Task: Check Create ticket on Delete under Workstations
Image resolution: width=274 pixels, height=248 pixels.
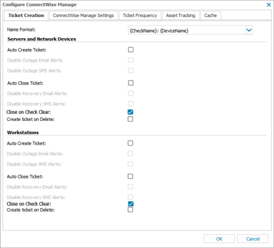Action: pos(130,210)
